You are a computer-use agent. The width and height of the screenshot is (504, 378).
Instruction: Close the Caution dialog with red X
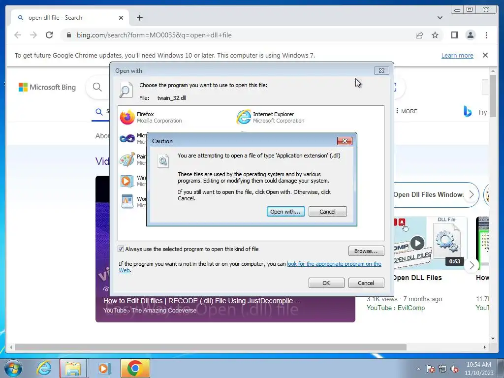click(x=345, y=141)
